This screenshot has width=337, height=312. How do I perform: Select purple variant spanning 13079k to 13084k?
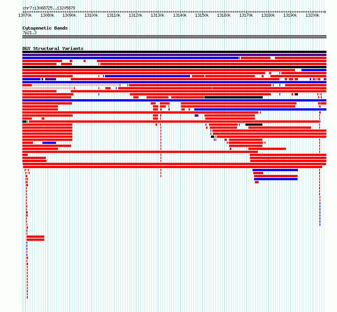tap(50, 79)
